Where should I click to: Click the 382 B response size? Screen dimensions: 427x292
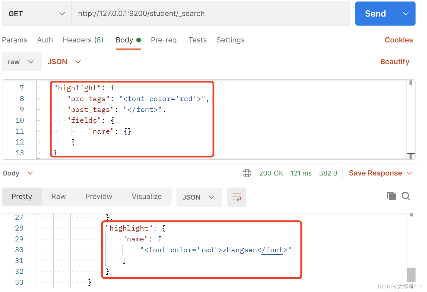tap(328, 173)
